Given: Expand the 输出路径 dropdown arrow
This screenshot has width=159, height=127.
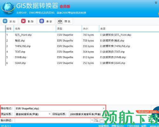Looking at the screenshot, I should coord(92,120).
